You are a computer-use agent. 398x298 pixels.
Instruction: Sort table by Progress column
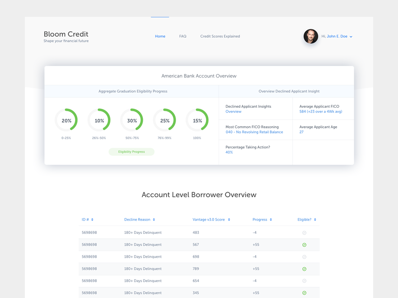271,220
